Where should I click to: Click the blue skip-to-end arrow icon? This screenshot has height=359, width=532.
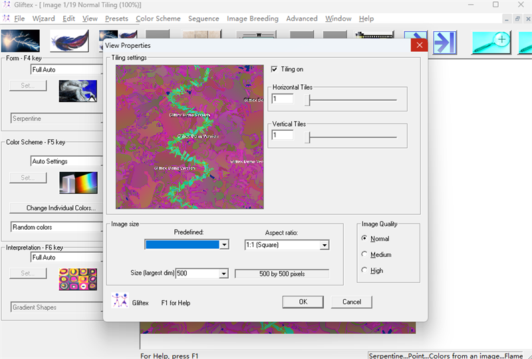tap(445, 42)
